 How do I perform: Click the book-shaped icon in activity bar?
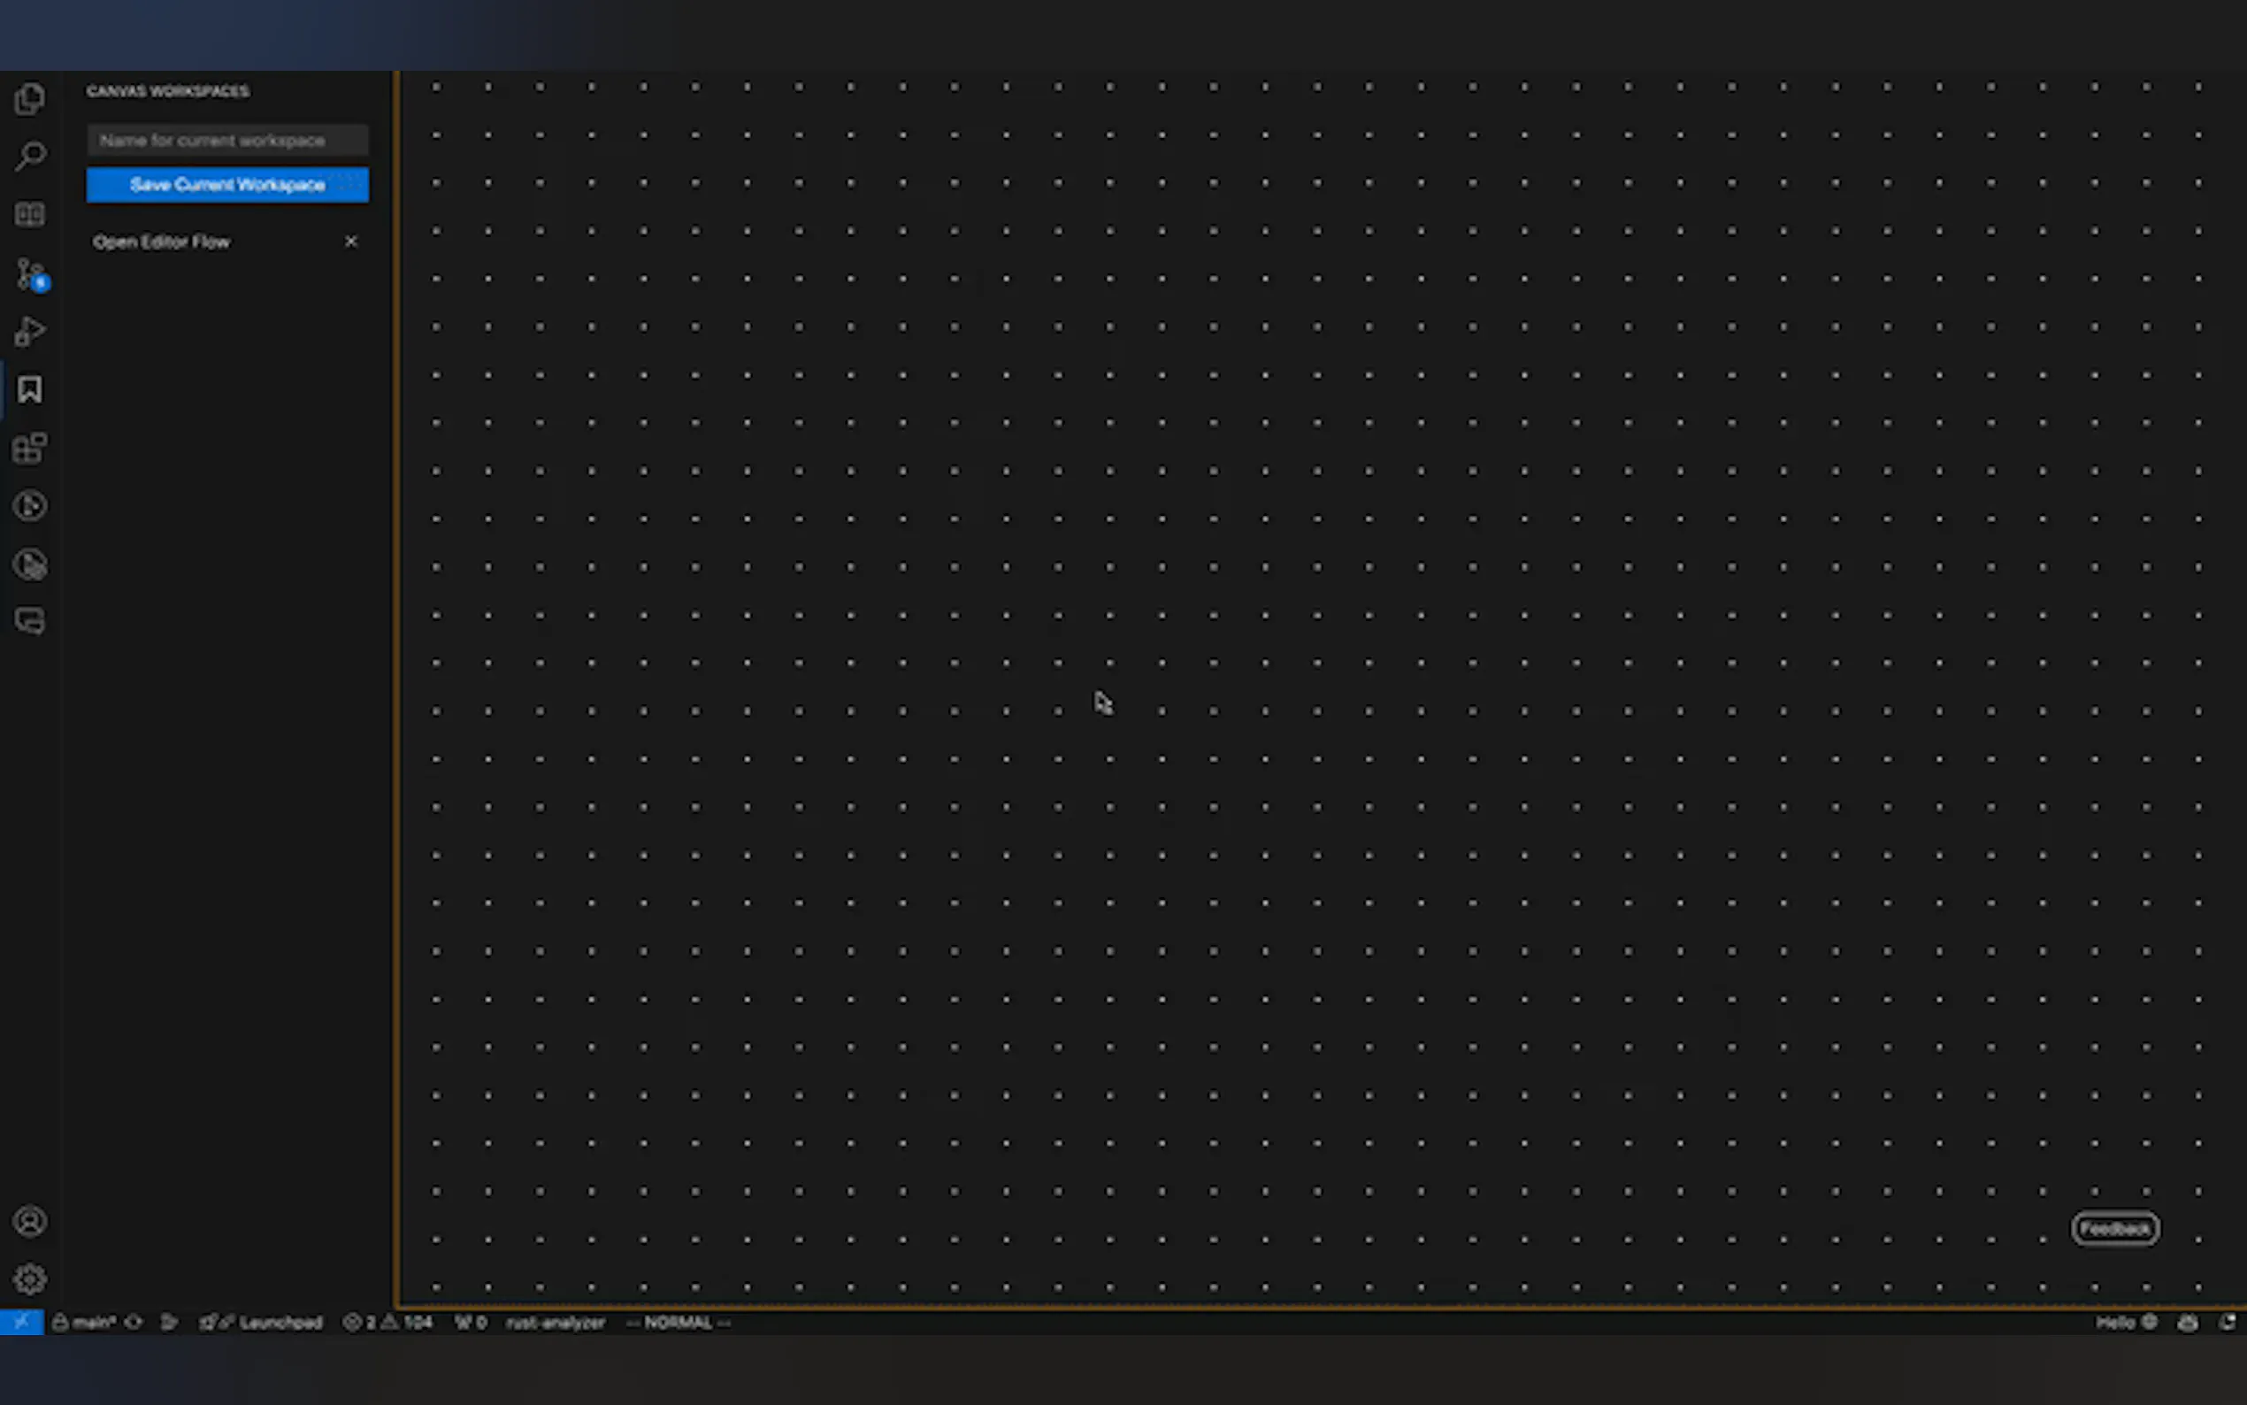coord(30,215)
